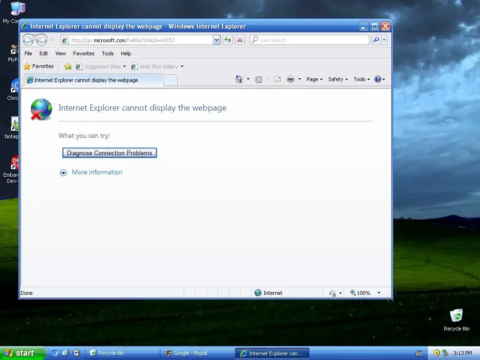Screen dimensions: 480x360
Task: Launch Chrome from Quick Launch bar
Action: [55, 353]
